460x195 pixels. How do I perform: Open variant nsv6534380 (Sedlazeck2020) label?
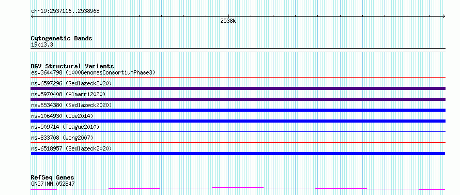point(71,105)
